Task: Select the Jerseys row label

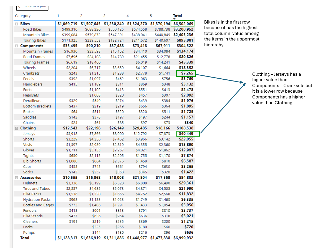Action: (29, 134)
